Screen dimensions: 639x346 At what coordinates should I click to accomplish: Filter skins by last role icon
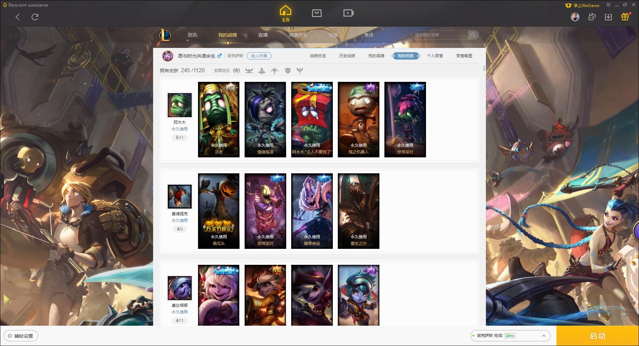click(300, 71)
